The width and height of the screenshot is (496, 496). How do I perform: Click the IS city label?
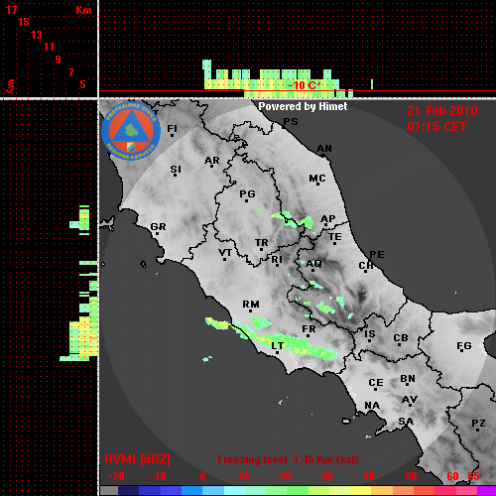[370, 334]
